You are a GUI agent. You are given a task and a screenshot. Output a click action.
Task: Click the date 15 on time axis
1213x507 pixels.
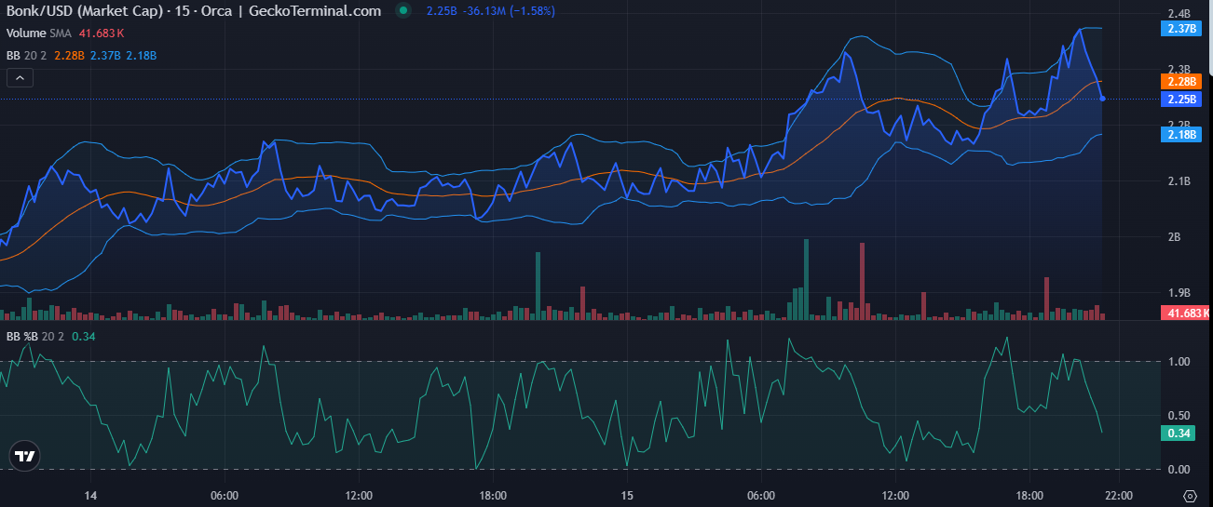point(627,495)
